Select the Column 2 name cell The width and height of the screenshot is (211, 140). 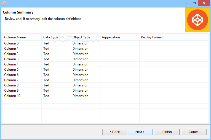(22, 54)
